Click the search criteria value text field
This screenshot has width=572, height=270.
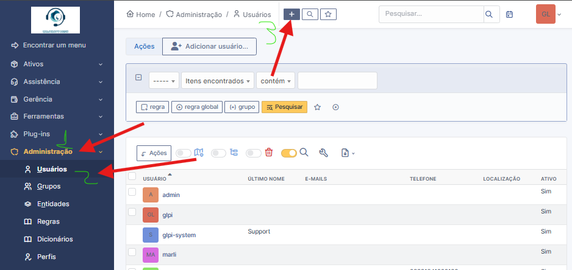[337, 81]
